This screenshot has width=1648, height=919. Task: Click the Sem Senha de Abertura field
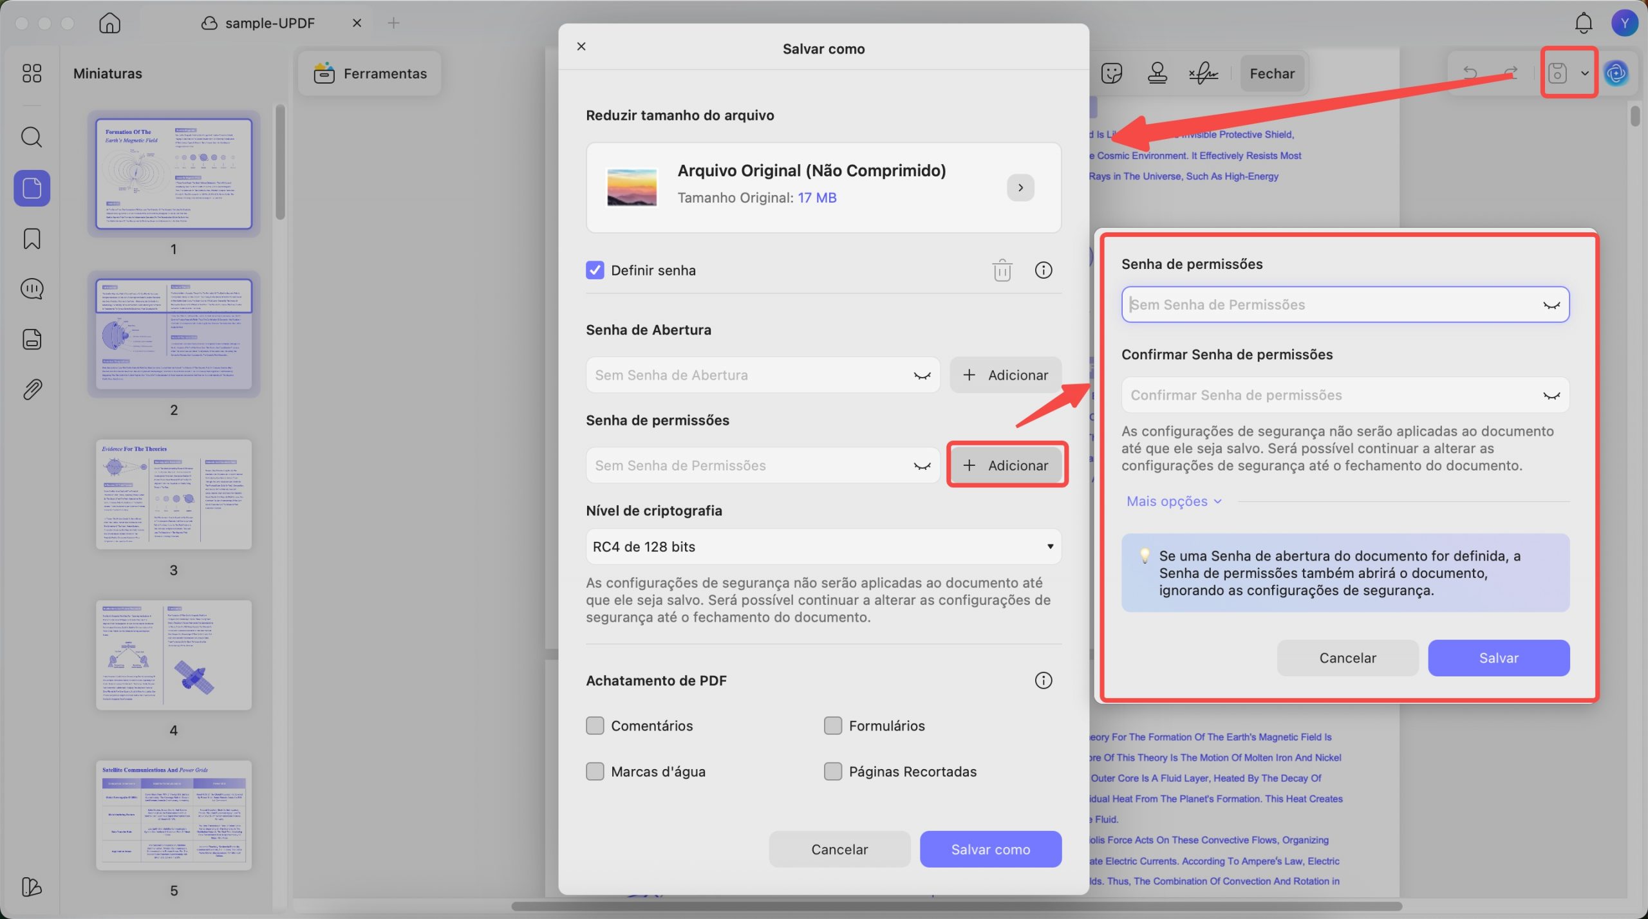(x=763, y=375)
